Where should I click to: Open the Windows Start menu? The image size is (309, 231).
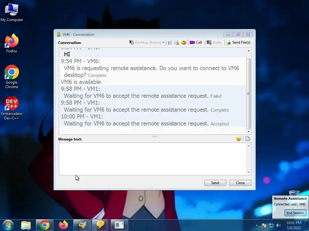8,225
